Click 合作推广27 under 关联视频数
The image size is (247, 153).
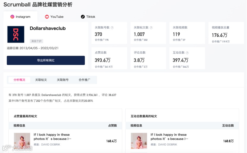[x=179, y=40]
